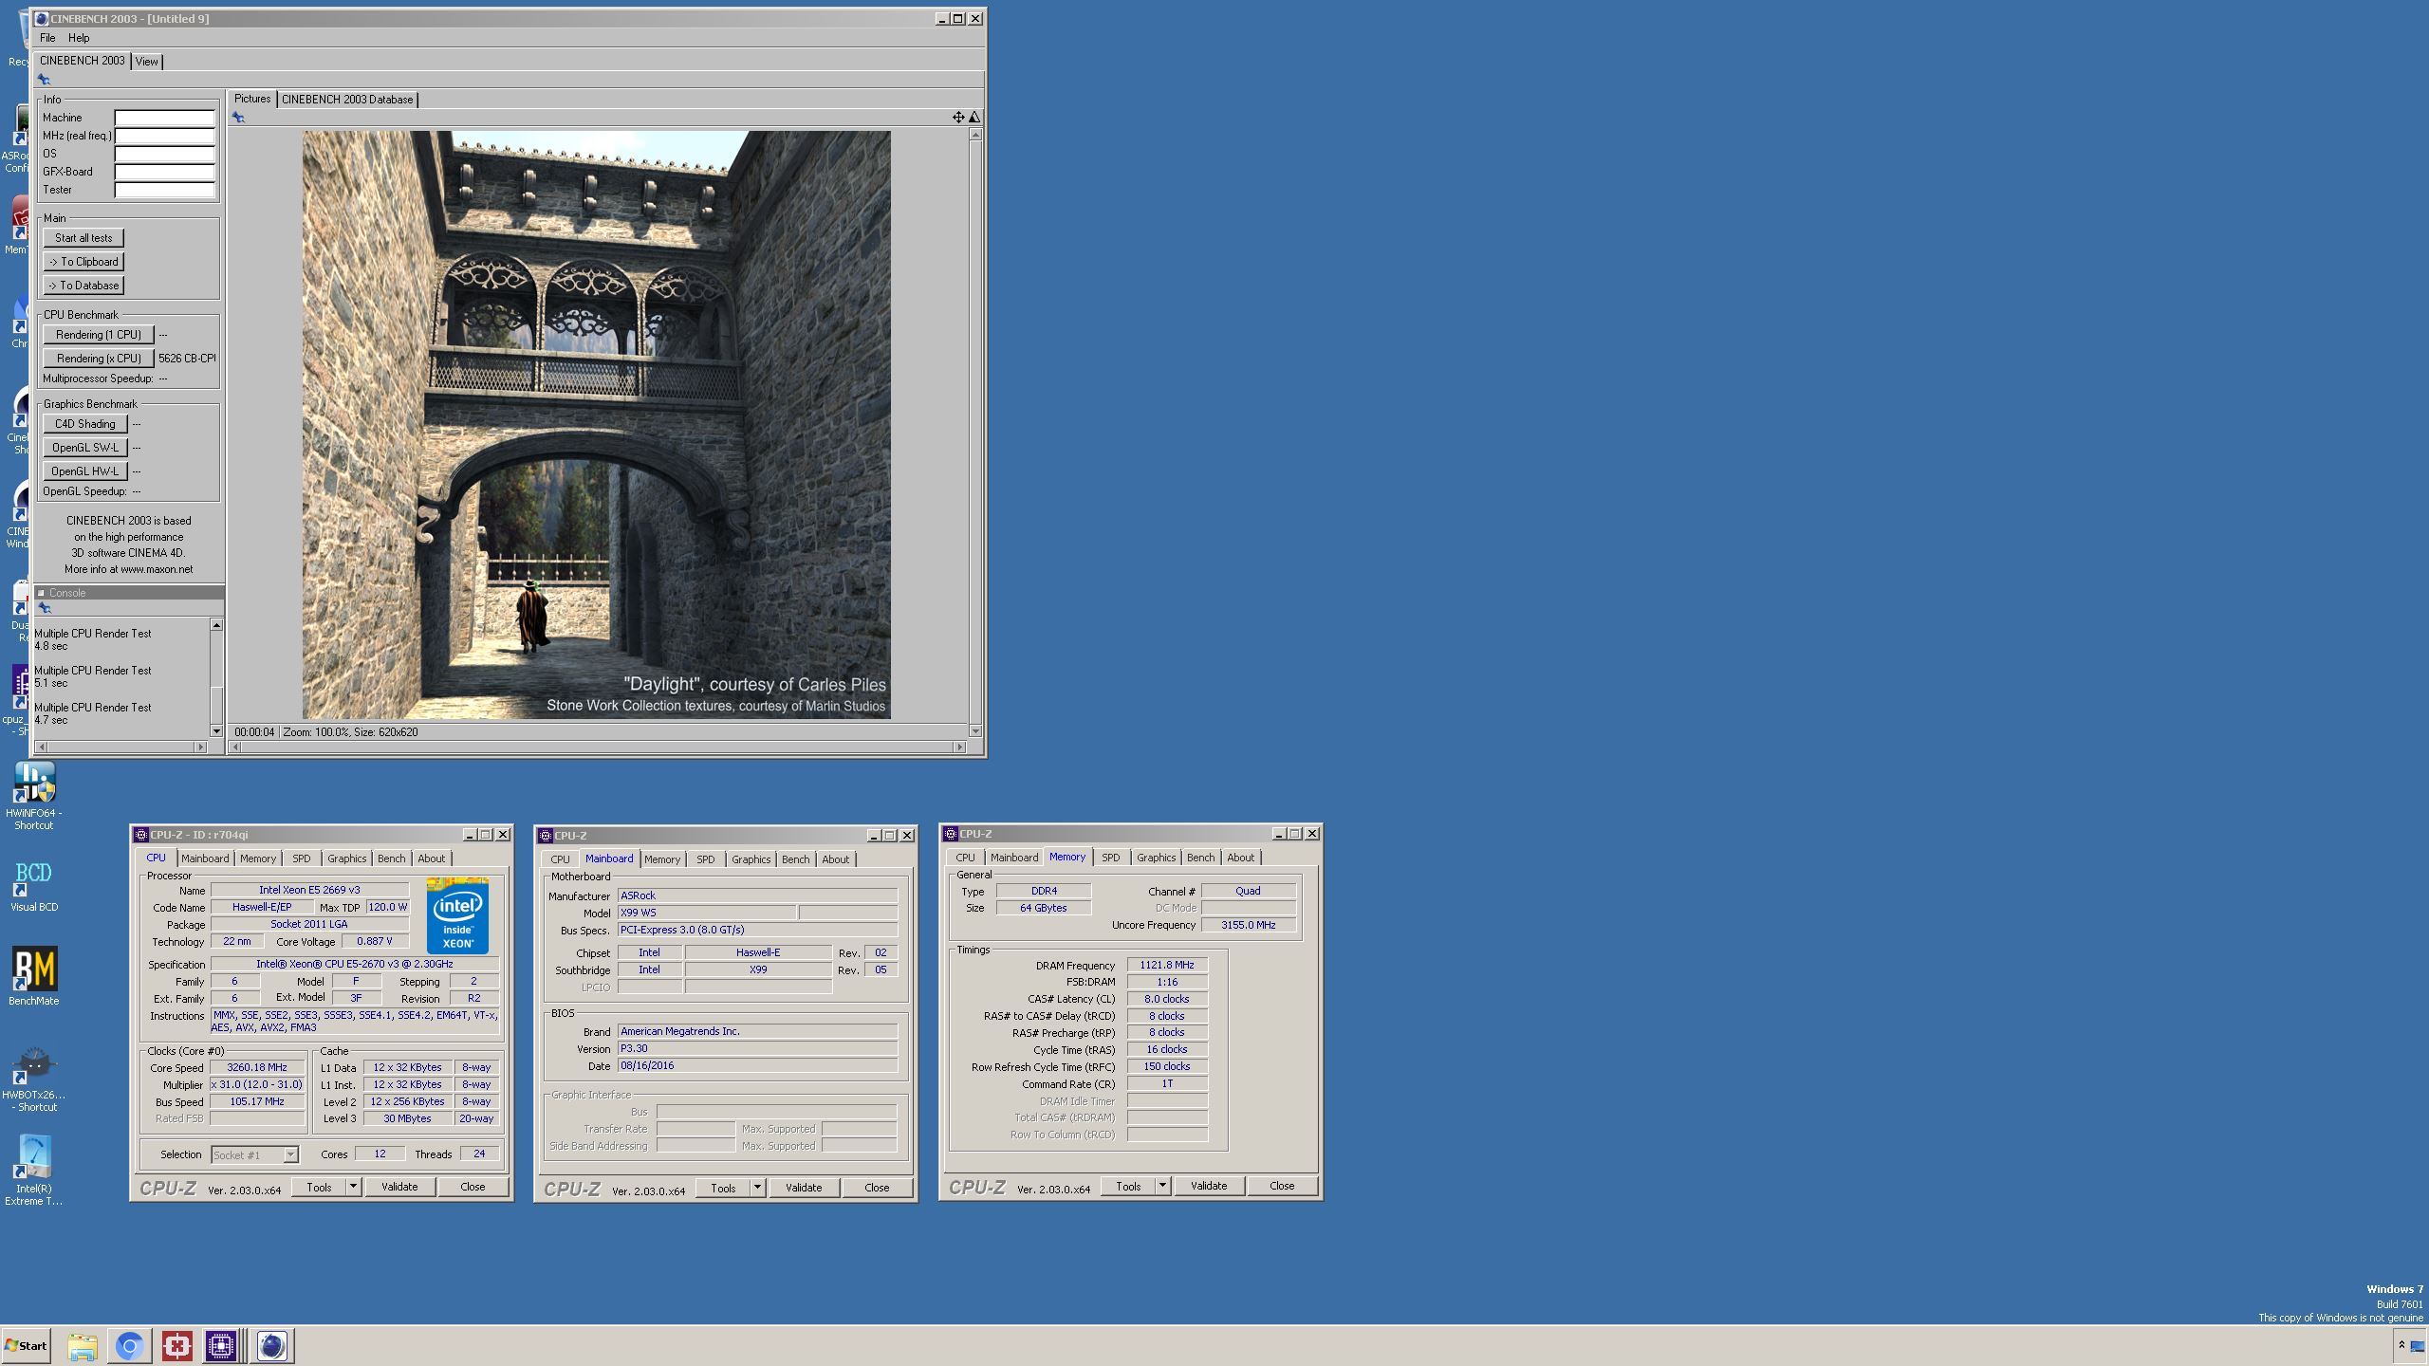Screen dimensions: 2429x1366
Task: Open the Help menu in CINEBENCH
Action: pyautogui.click(x=79, y=38)
